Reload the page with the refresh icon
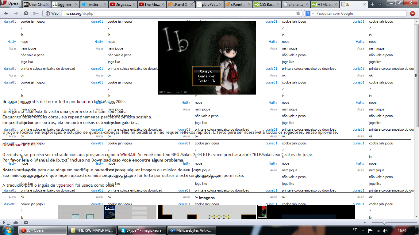Image resolution: width=419 pixels, height=235 pixels. [x=26, y=13]
